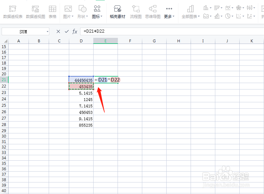Viewport: 264px width, 194px height.
Task: Click the formula bar input field
Action: coord(172,31)
